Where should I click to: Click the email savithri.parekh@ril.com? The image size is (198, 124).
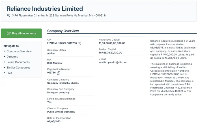[x=113, y=62]
